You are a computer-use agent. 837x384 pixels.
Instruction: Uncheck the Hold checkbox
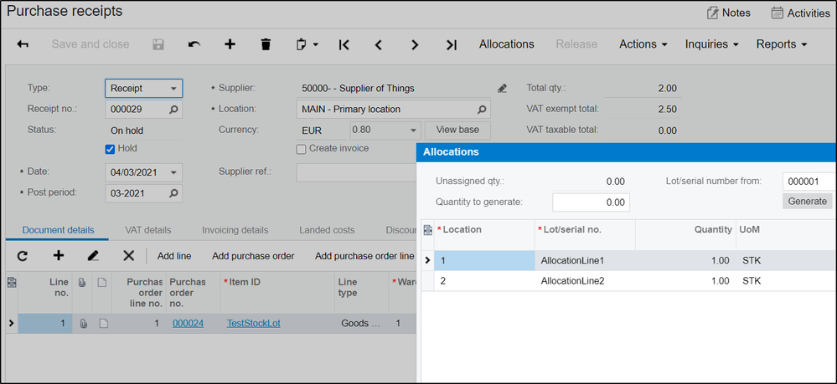(x=110, y=149)
